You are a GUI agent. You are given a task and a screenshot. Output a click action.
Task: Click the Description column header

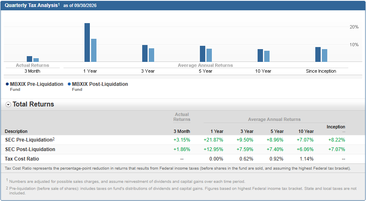[x=16, y=131]
